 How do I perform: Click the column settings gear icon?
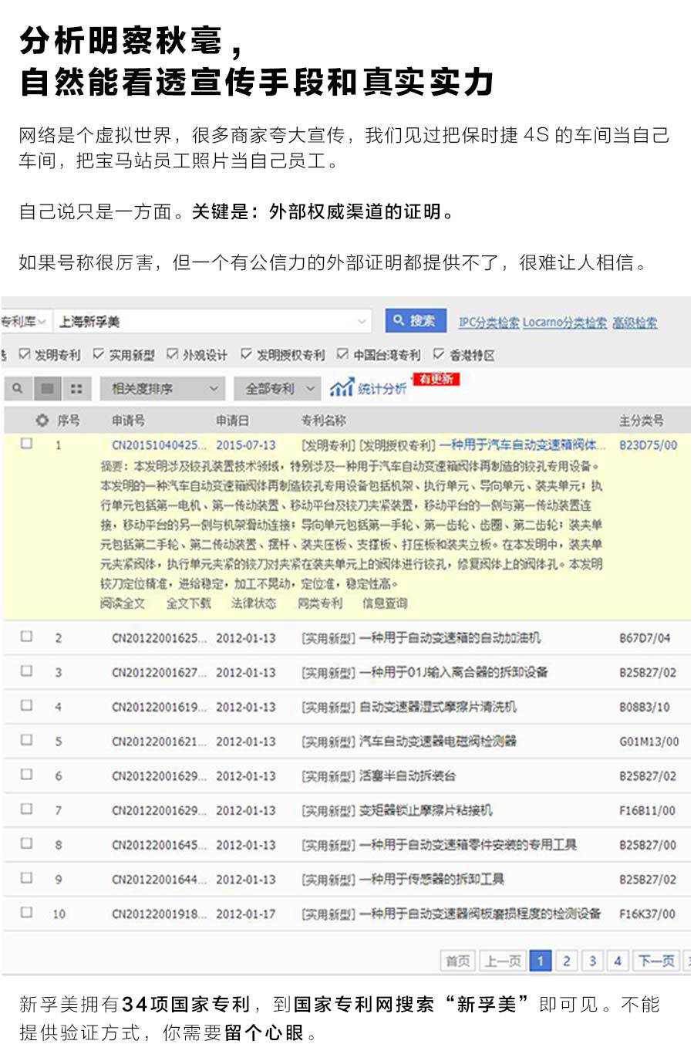click(42, 421)
